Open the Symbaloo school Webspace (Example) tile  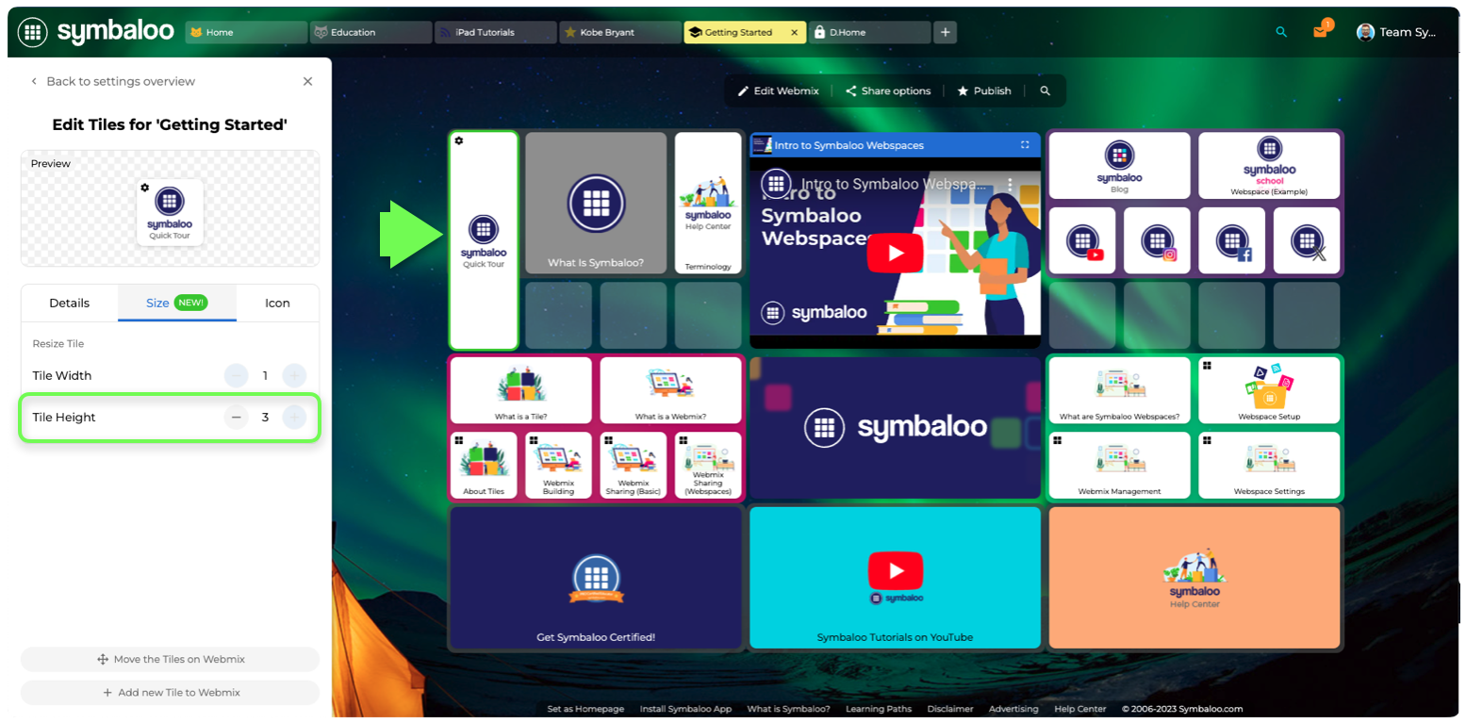pyautogui.click(x=1269, y=165)
